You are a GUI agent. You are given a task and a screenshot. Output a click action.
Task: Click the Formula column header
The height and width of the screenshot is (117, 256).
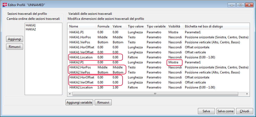click(103, 26)
